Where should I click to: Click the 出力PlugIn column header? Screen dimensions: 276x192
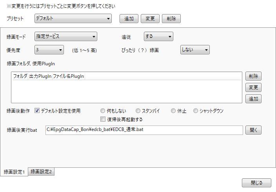coord(40,76)
